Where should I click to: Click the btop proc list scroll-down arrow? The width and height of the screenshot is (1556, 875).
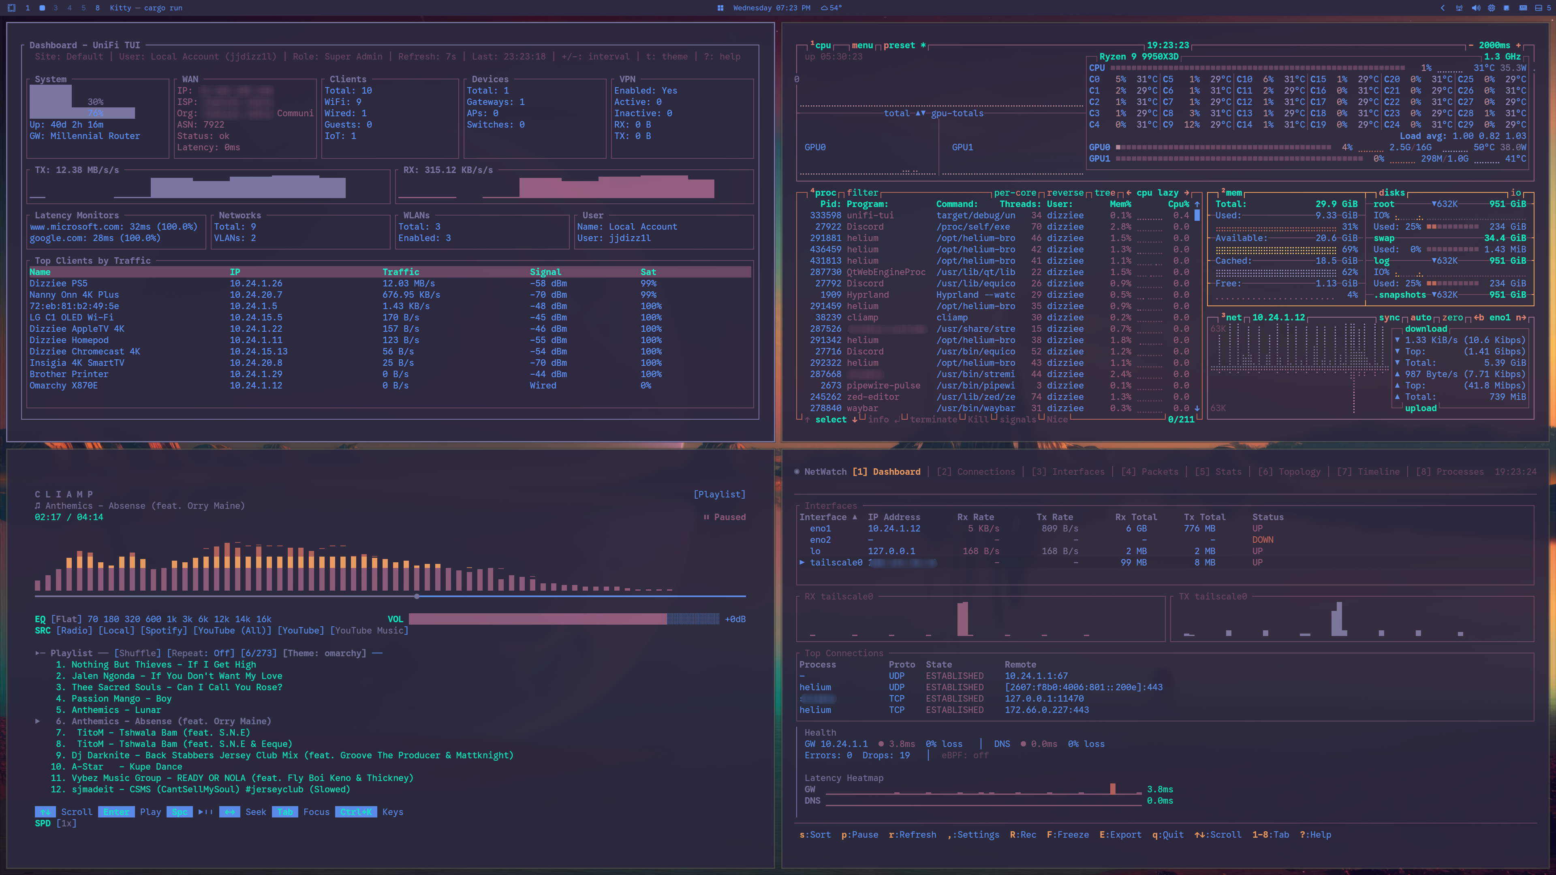pyautogui.click(x=1197, y=408)
